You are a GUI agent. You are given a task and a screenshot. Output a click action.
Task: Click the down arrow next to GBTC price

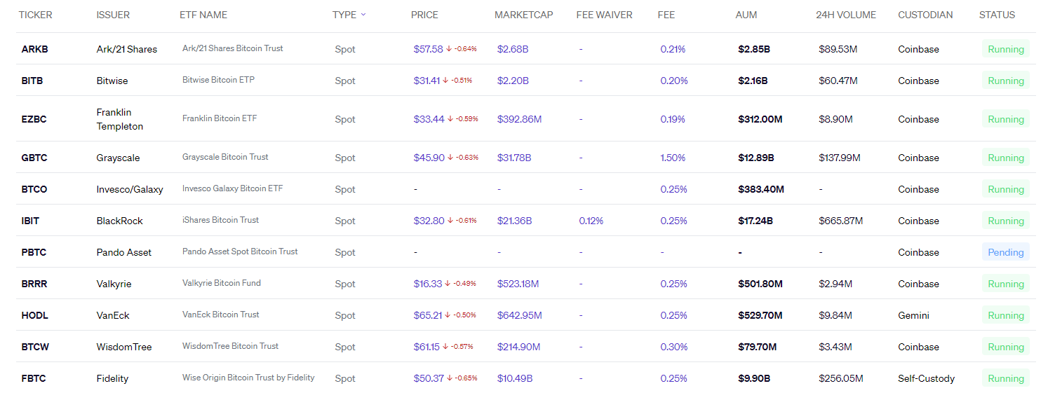tap(450, 158)
